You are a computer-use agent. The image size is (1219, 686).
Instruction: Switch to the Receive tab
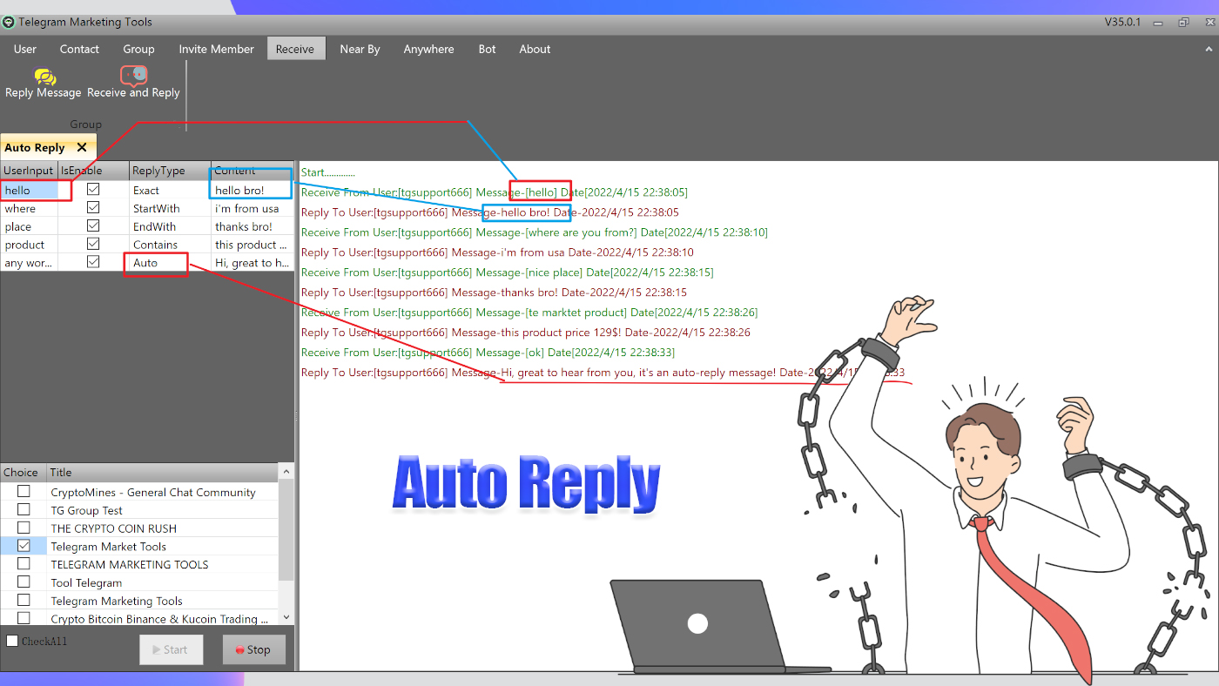[295, 49]
